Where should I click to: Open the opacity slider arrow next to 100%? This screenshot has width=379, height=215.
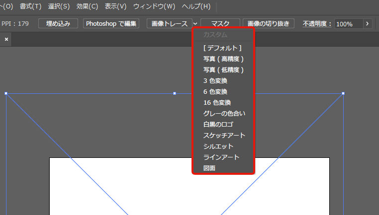[x=368, y=24]
